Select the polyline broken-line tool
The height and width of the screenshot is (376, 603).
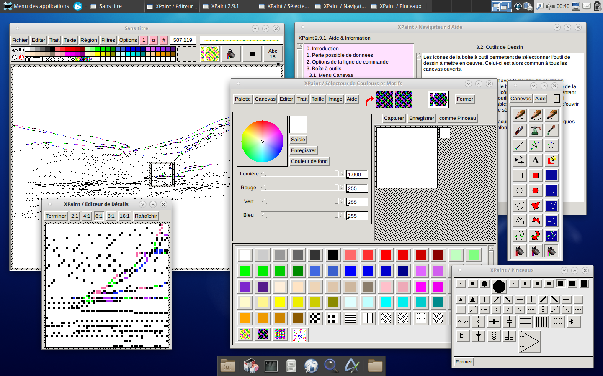pyautogui.click(x=536, y=145)
